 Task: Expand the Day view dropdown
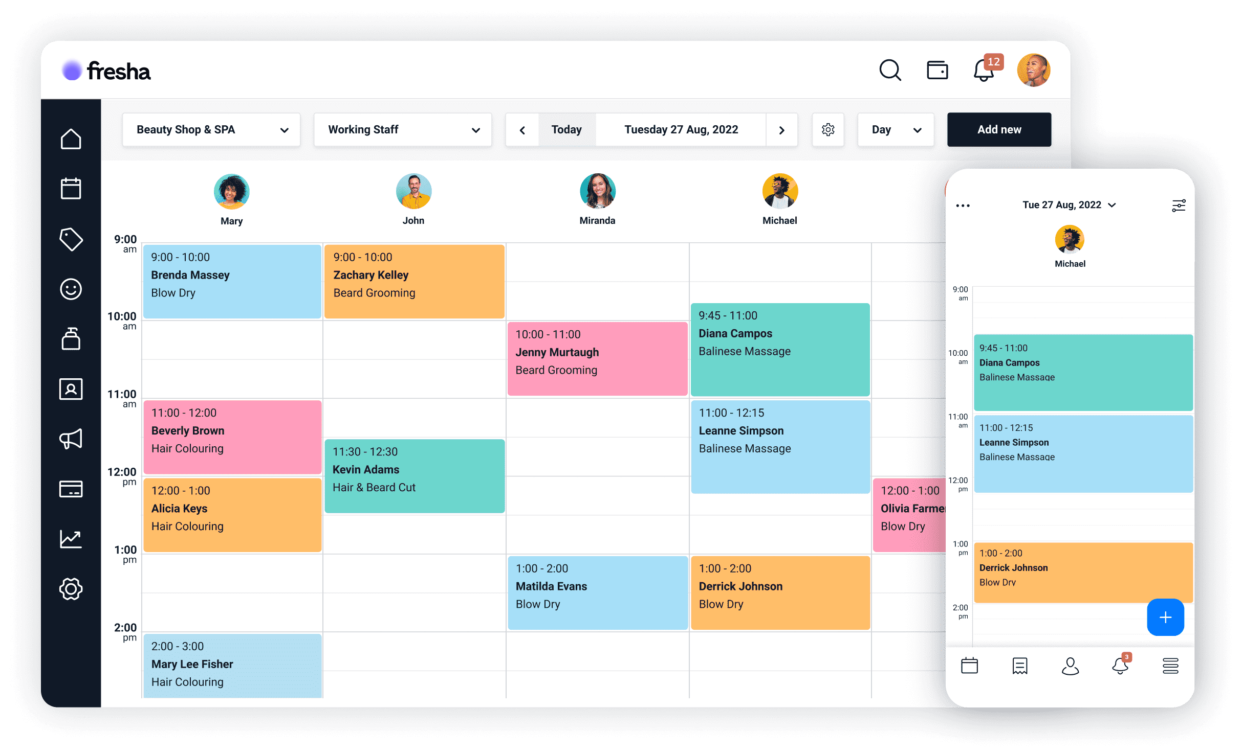point(896,129)
